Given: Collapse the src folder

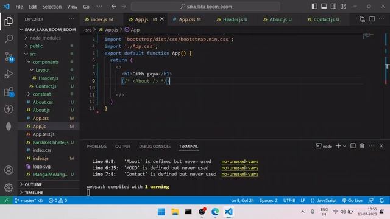Looking at the screenshot, I should (26, 54).
